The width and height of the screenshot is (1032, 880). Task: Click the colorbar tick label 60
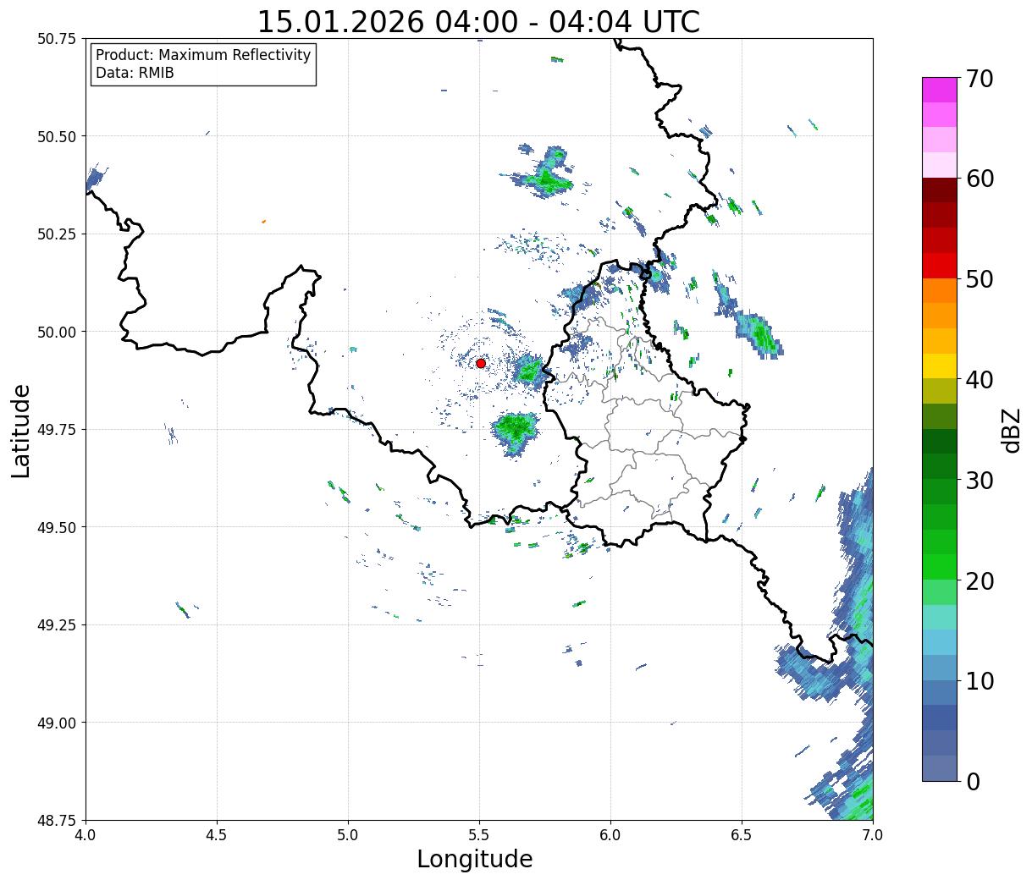point(980,179)
